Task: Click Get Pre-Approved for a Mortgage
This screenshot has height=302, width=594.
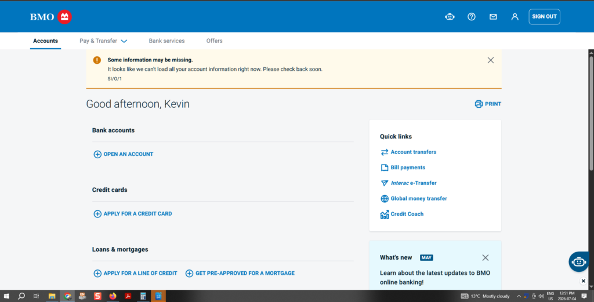Action: [x=240, y=273]
